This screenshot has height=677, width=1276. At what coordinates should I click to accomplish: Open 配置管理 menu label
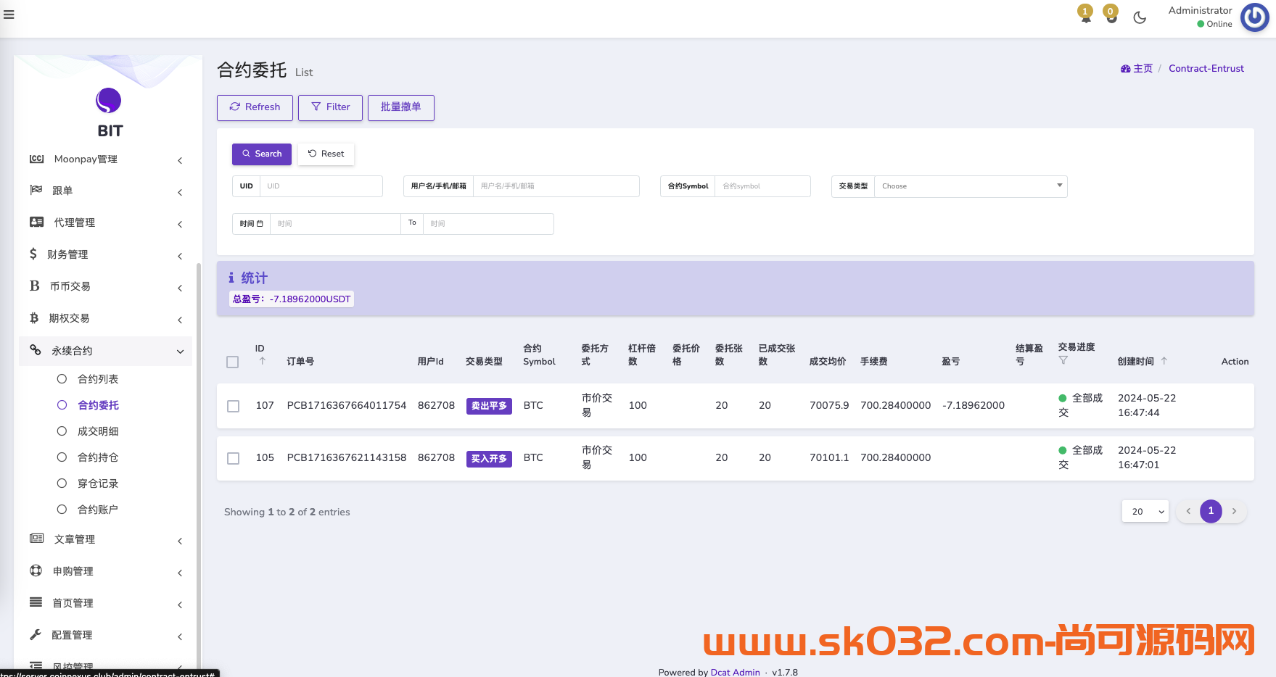72,635
